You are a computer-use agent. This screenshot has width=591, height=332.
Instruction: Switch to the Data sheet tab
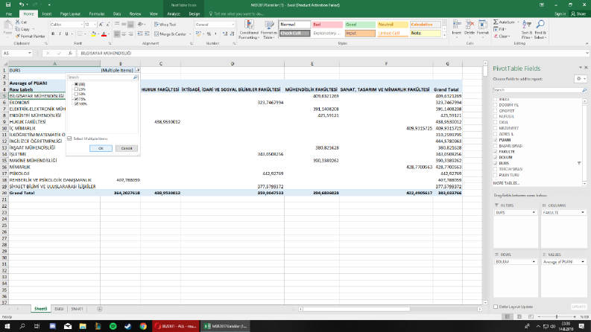point(59,309)
